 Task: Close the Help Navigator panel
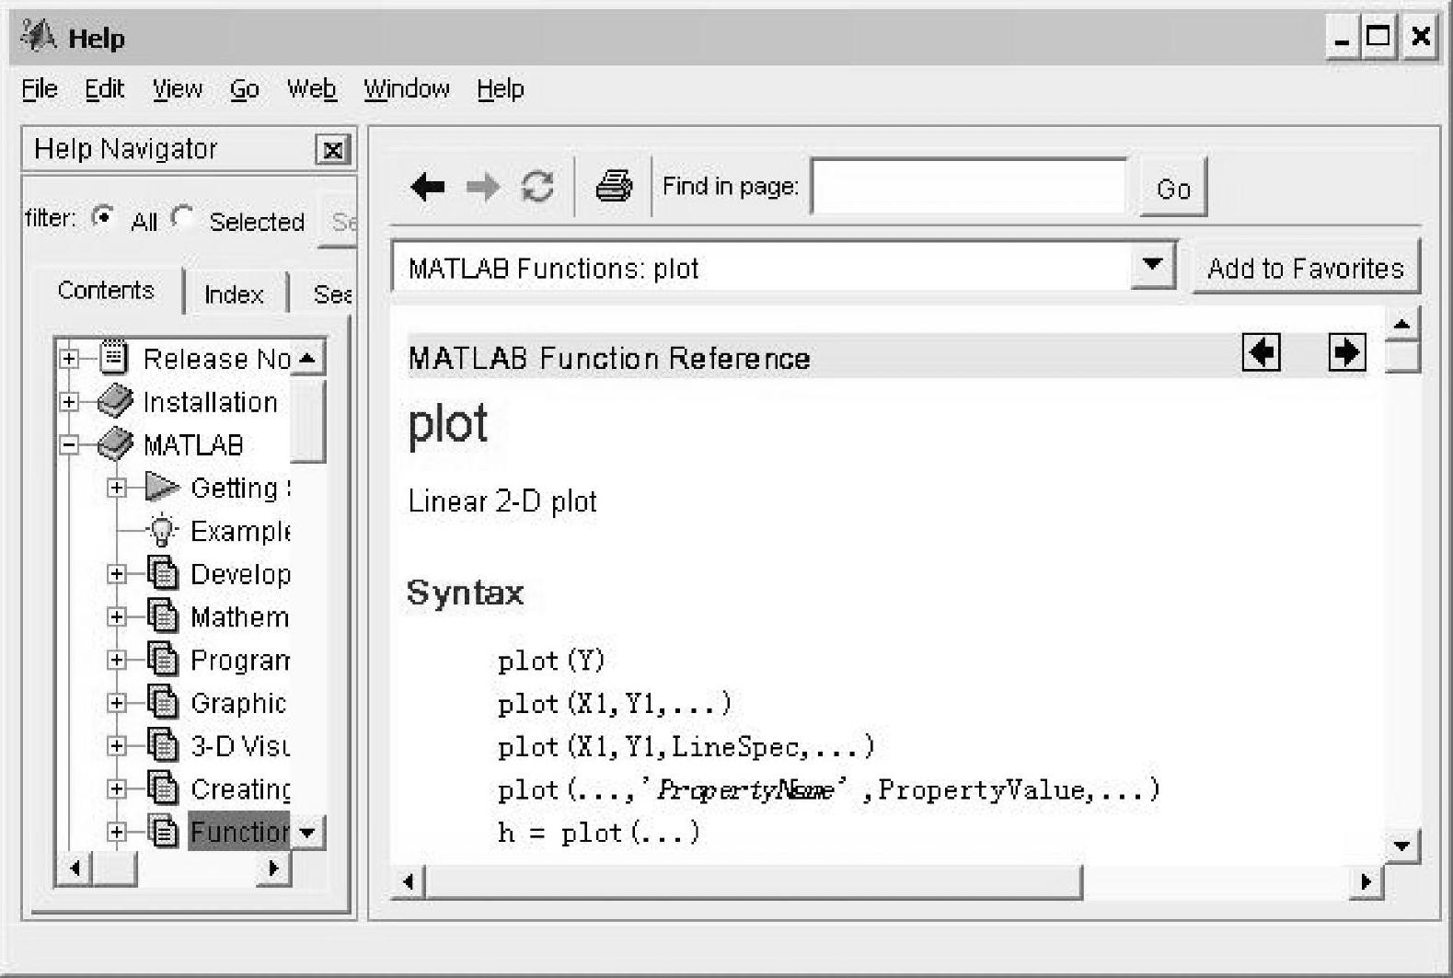(x=332, y=150)
